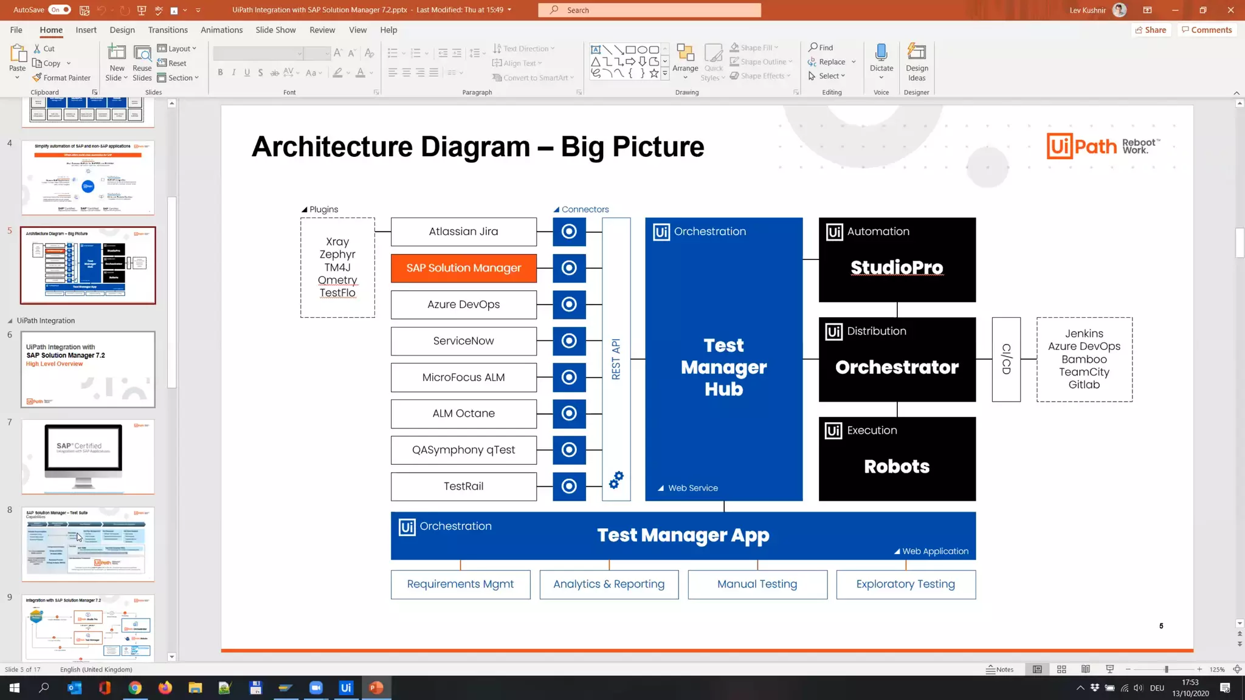Start Slide Show from status bar
This screenshot has height=700, width=1245.
tap(1110, 669)
